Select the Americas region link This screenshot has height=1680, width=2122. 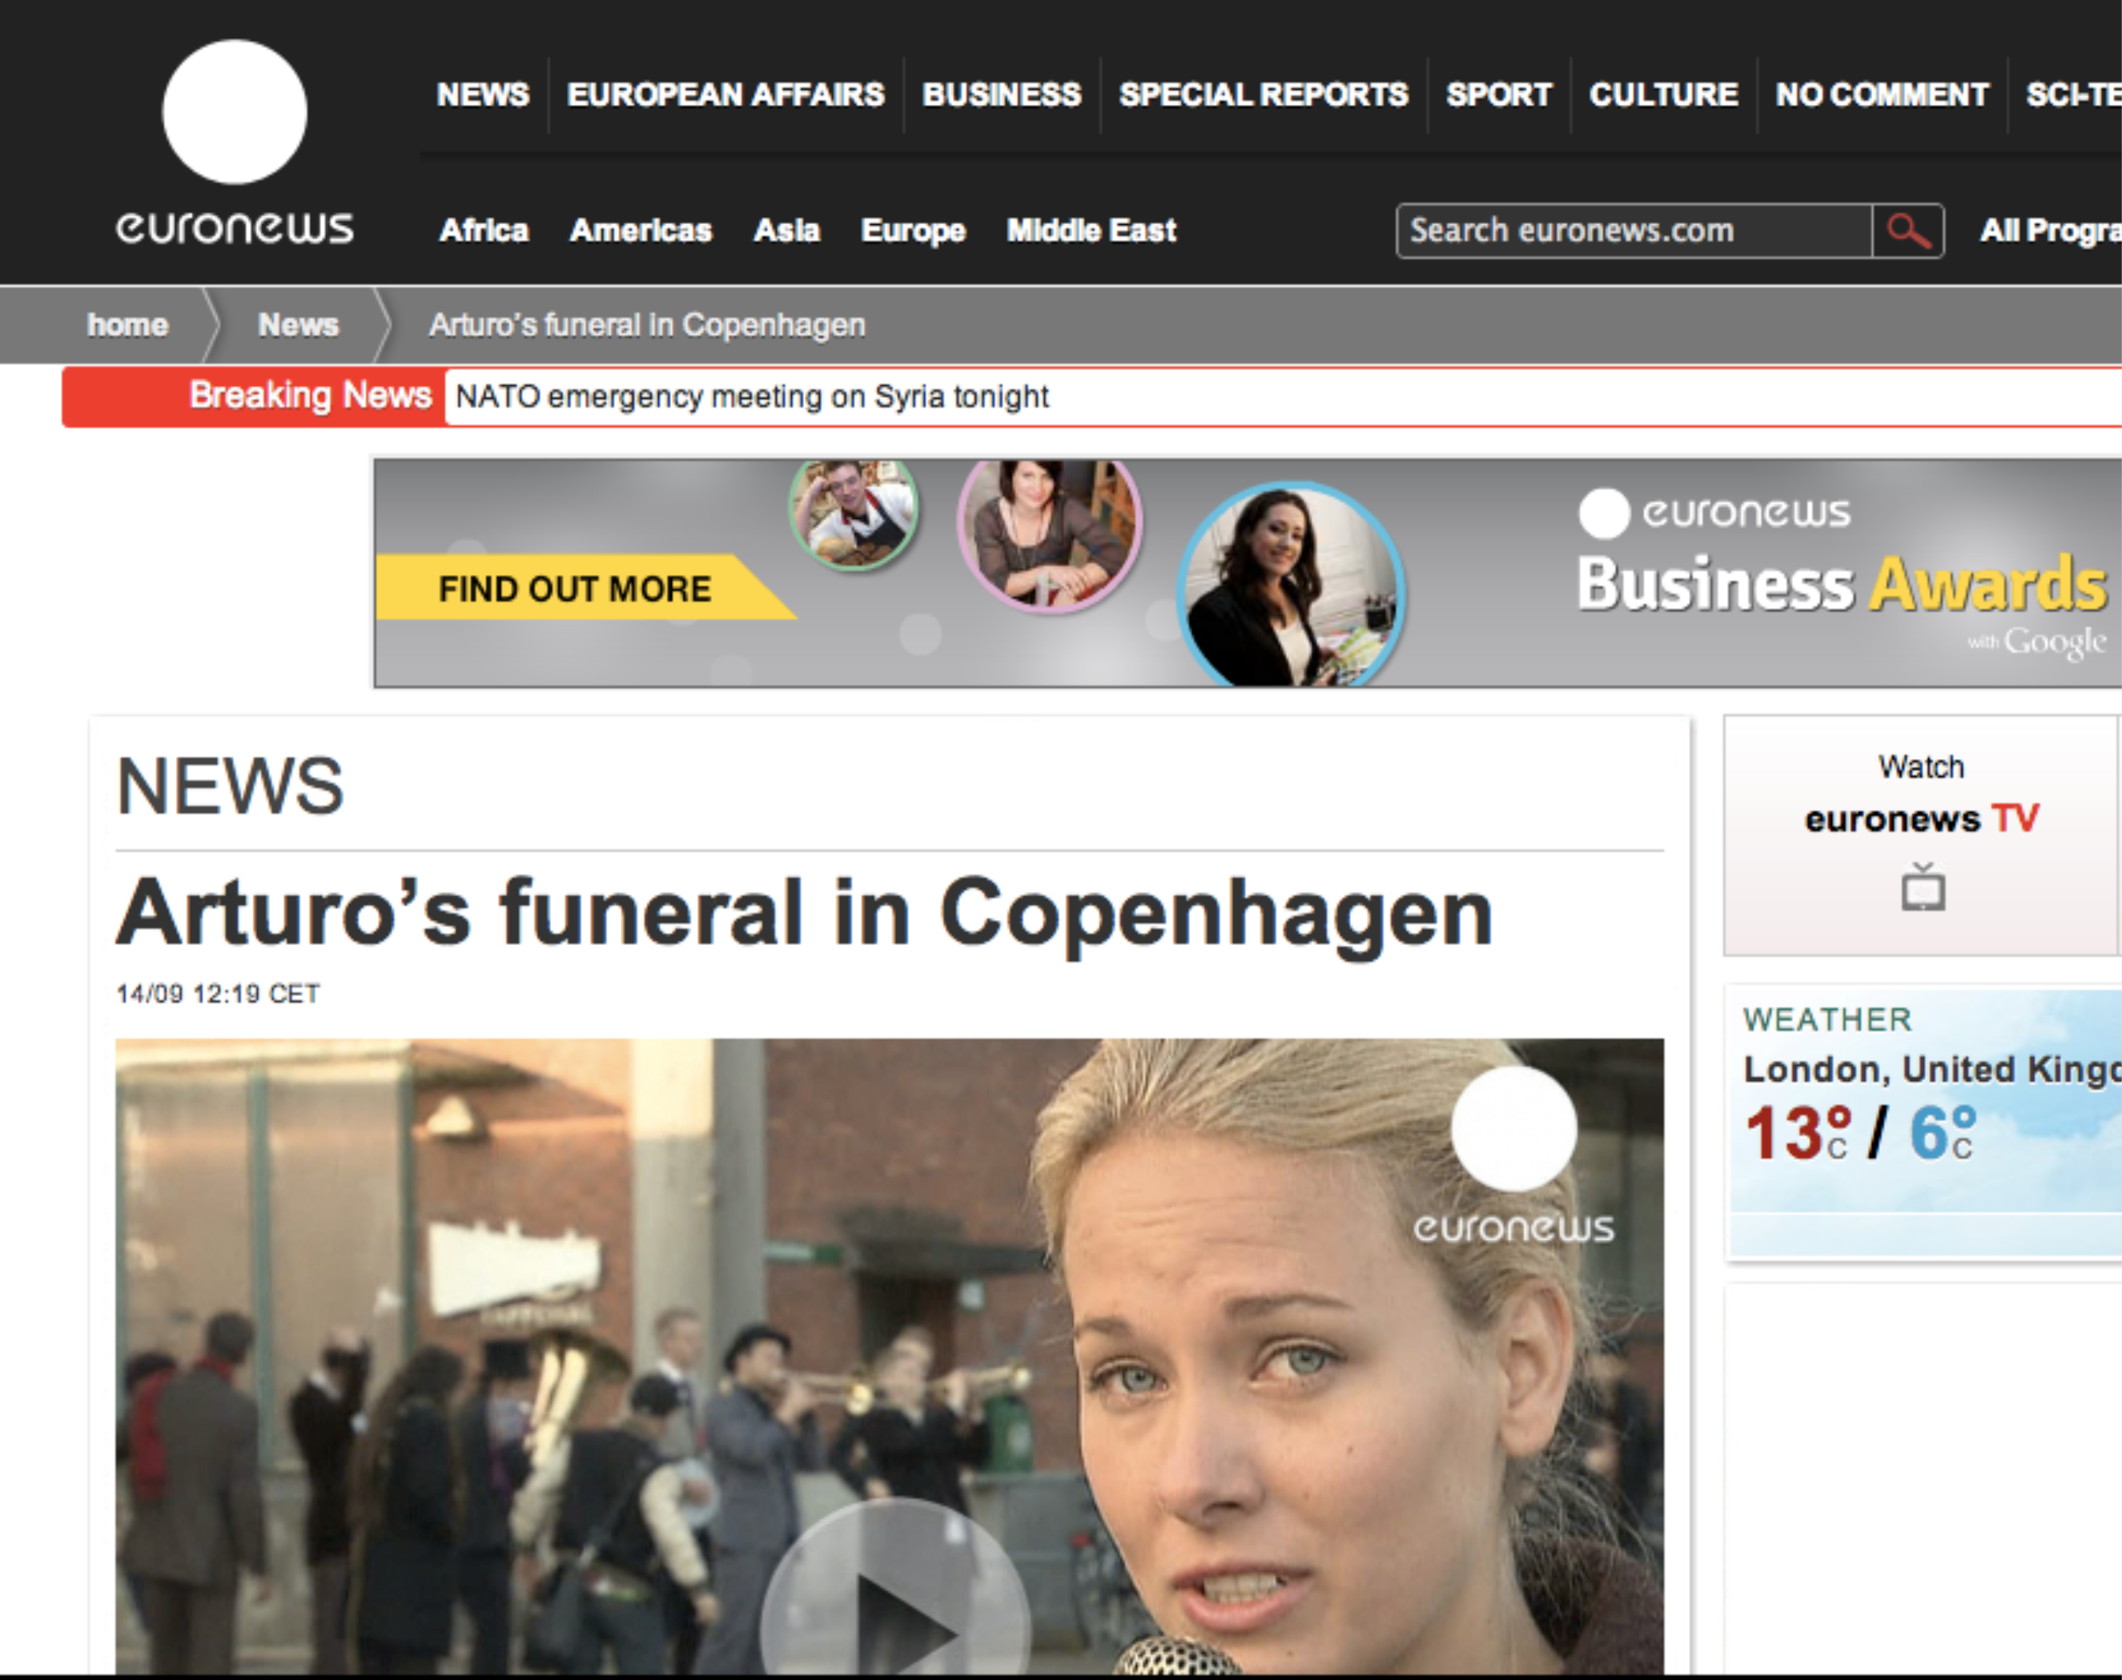[x=641, y=230]
